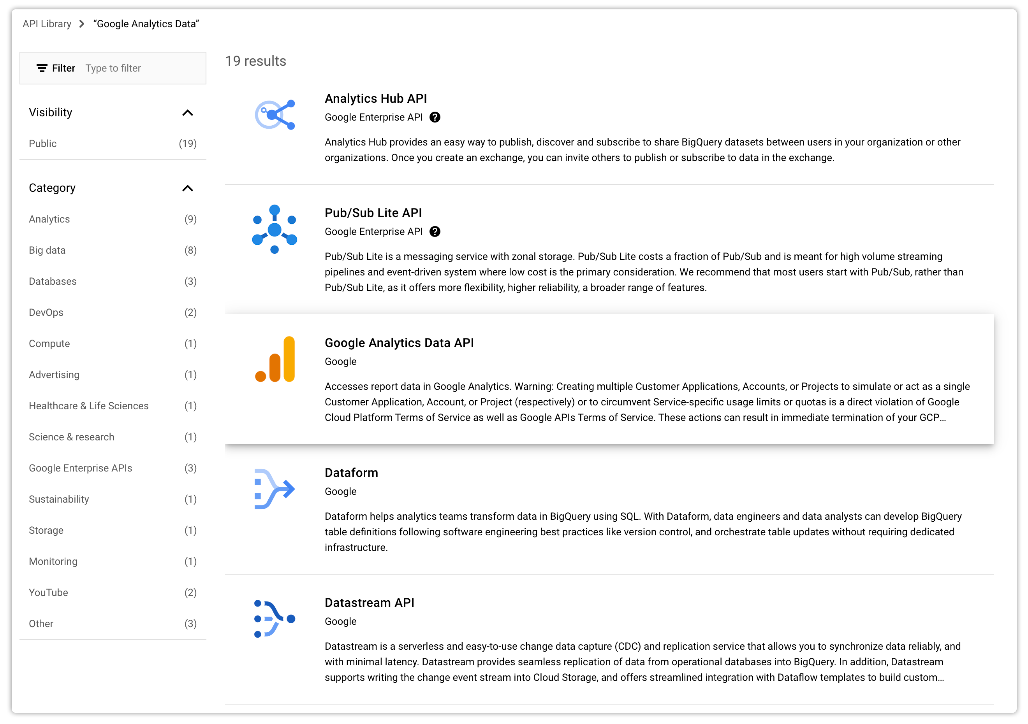Select the Public visibility filter
This screenshot has width=1028, height=724.
42,144
